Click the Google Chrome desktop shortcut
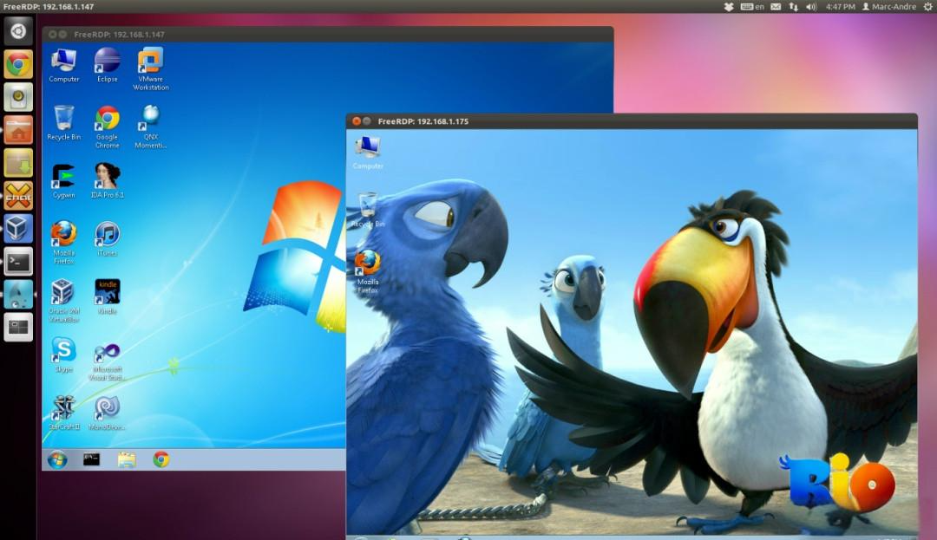The height and width of the screenshot is (540, 937). (108, 119)
